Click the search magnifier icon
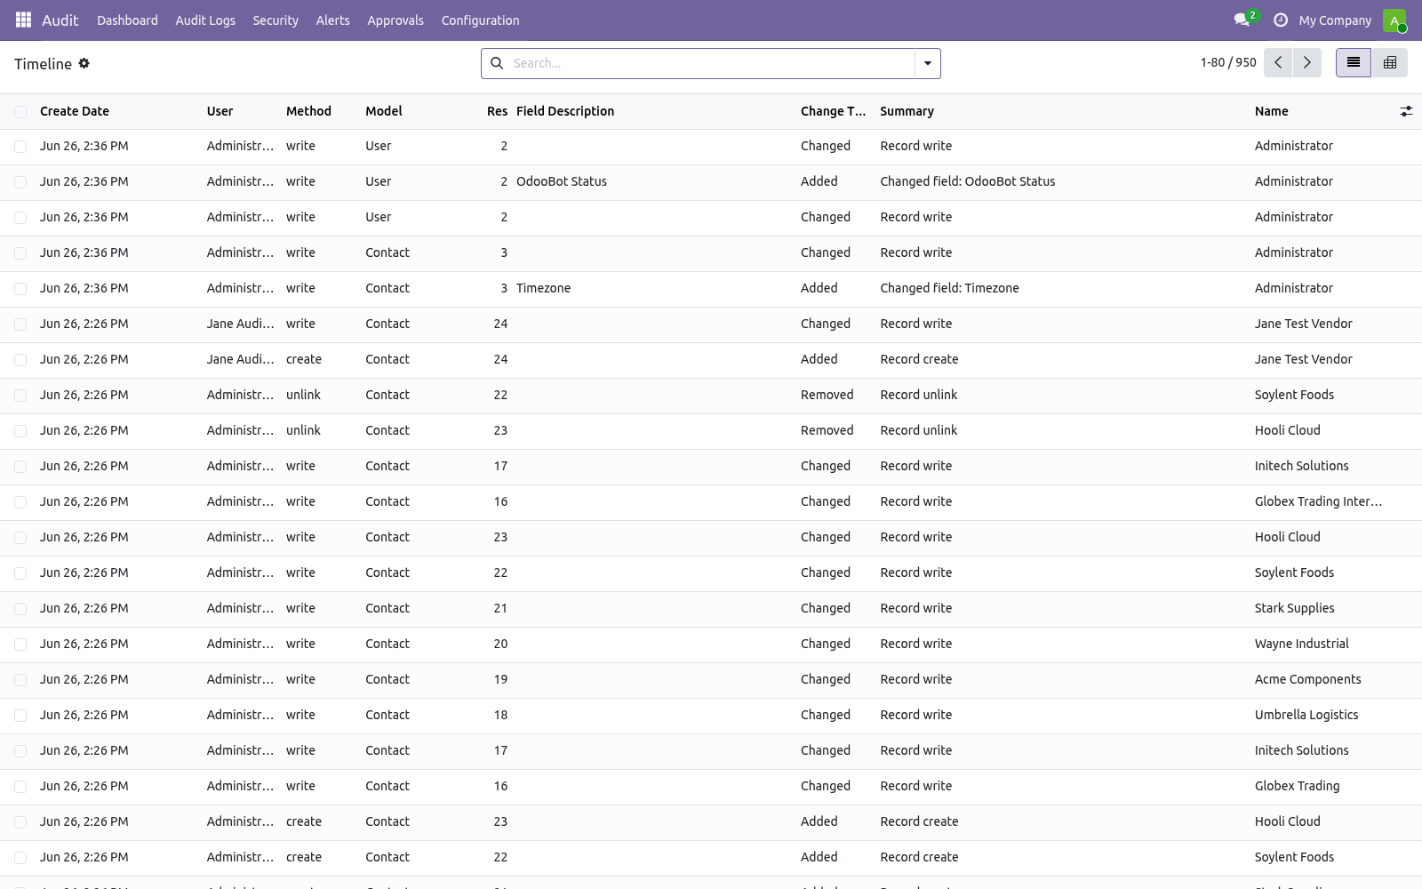Viewport: 1422px width, 889px height. pyautogui.click(x=497, y=63)
